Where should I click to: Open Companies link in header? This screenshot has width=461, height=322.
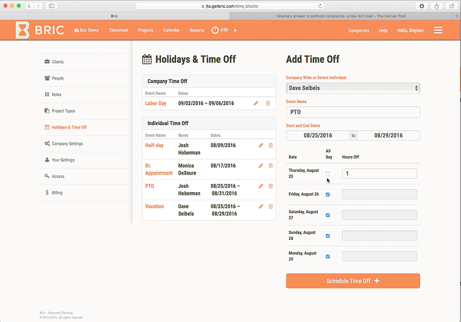click(x=358, y=30)
